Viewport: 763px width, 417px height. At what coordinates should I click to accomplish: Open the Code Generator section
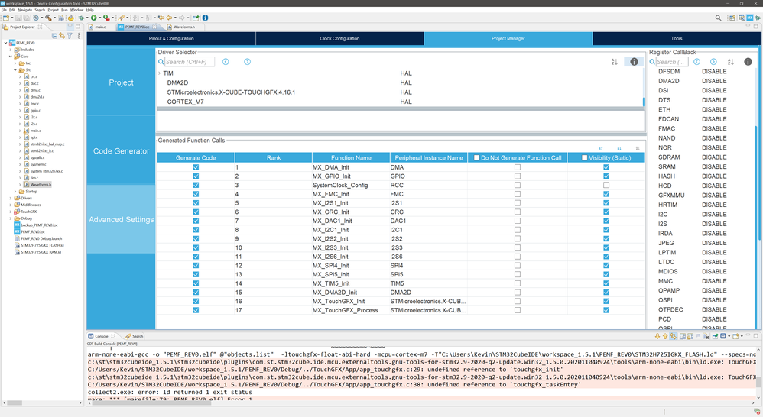[121, 151]
